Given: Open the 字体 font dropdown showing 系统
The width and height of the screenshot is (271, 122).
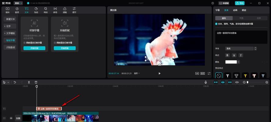Looking at the screenshot, I should click(241, 49).
